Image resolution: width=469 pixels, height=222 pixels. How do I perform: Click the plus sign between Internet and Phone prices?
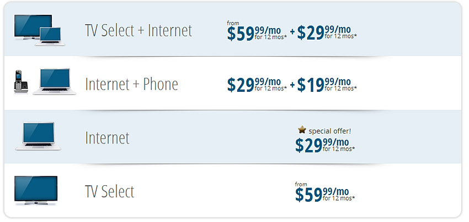[292, 85]
